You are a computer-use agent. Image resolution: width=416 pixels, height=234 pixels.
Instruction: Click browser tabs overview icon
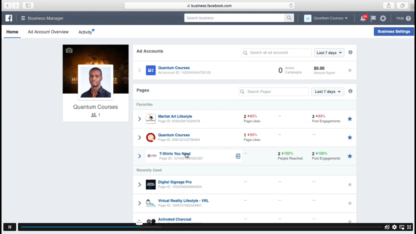coord(403,5)
